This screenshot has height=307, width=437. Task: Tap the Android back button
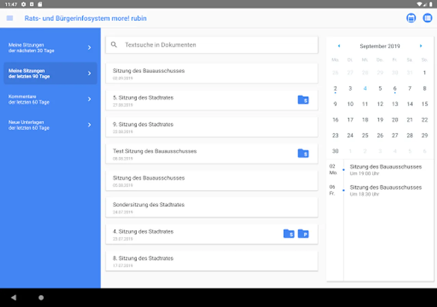[14, 298]
